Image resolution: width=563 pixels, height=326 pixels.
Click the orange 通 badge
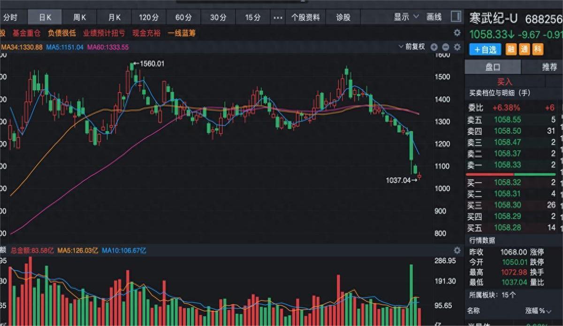tap(524, 49)
